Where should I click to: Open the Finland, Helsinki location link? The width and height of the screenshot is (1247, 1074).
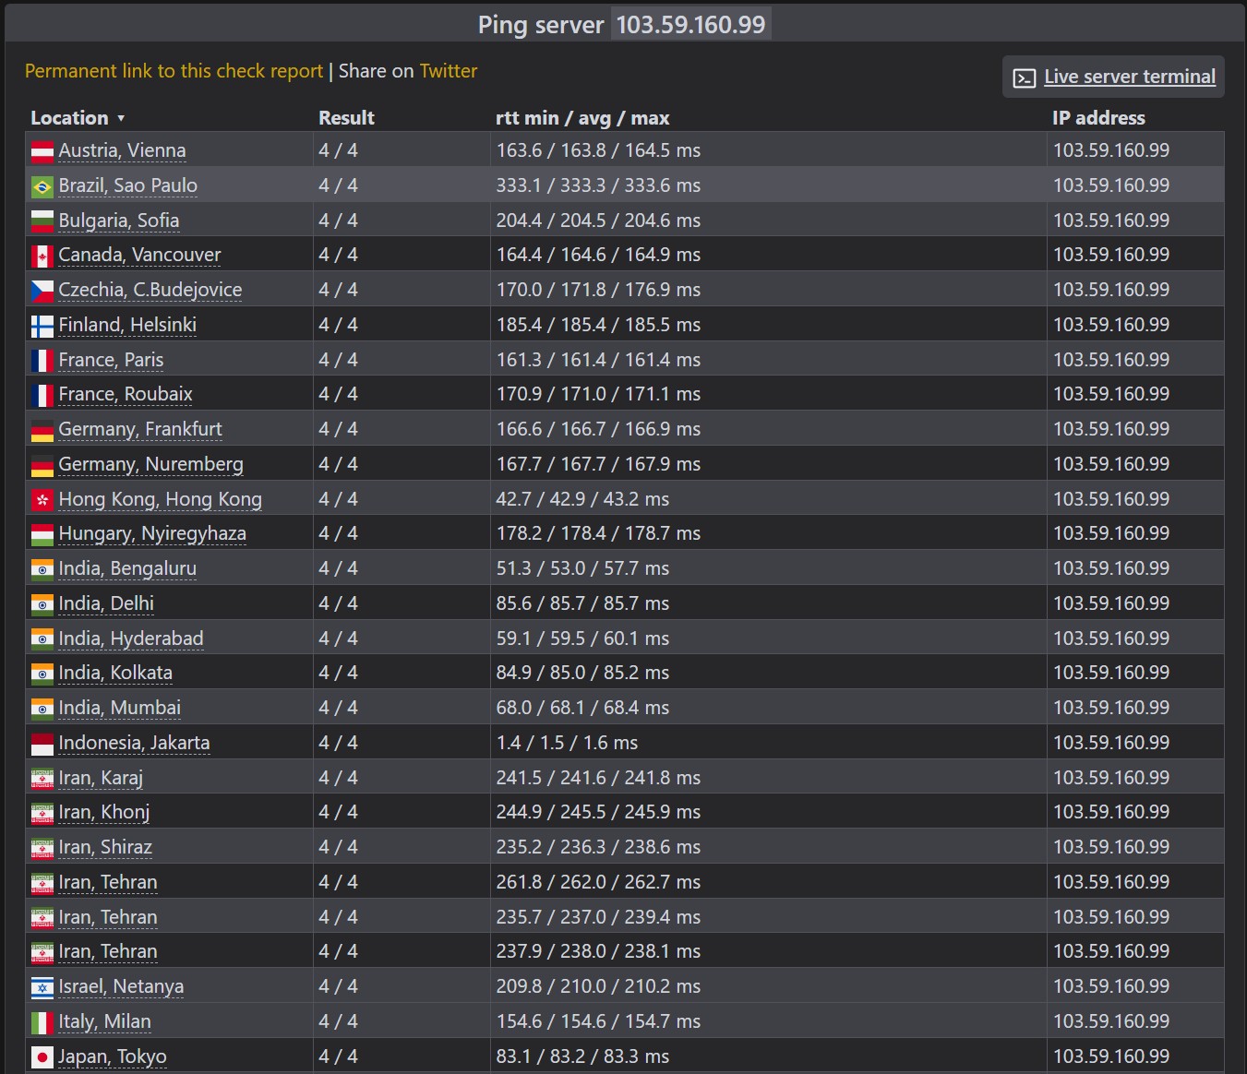click(x=127, y=325)
